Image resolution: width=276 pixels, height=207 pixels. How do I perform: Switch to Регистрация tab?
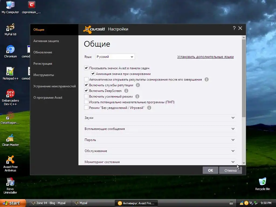point(54,64)
